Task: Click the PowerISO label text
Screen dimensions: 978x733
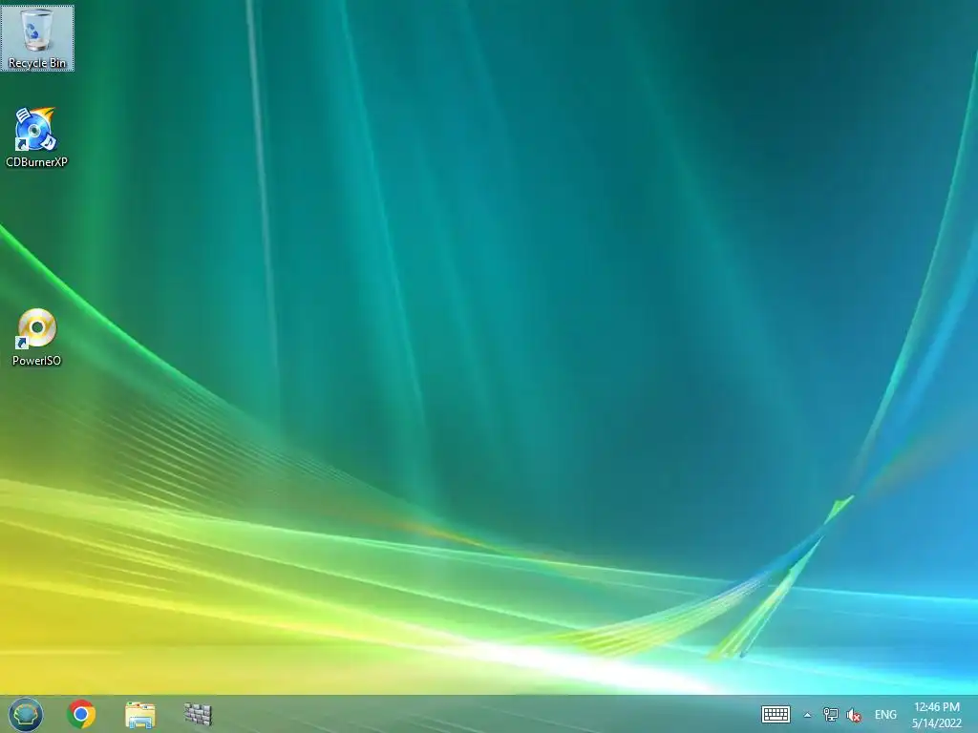Action: (x=36, y=360)
